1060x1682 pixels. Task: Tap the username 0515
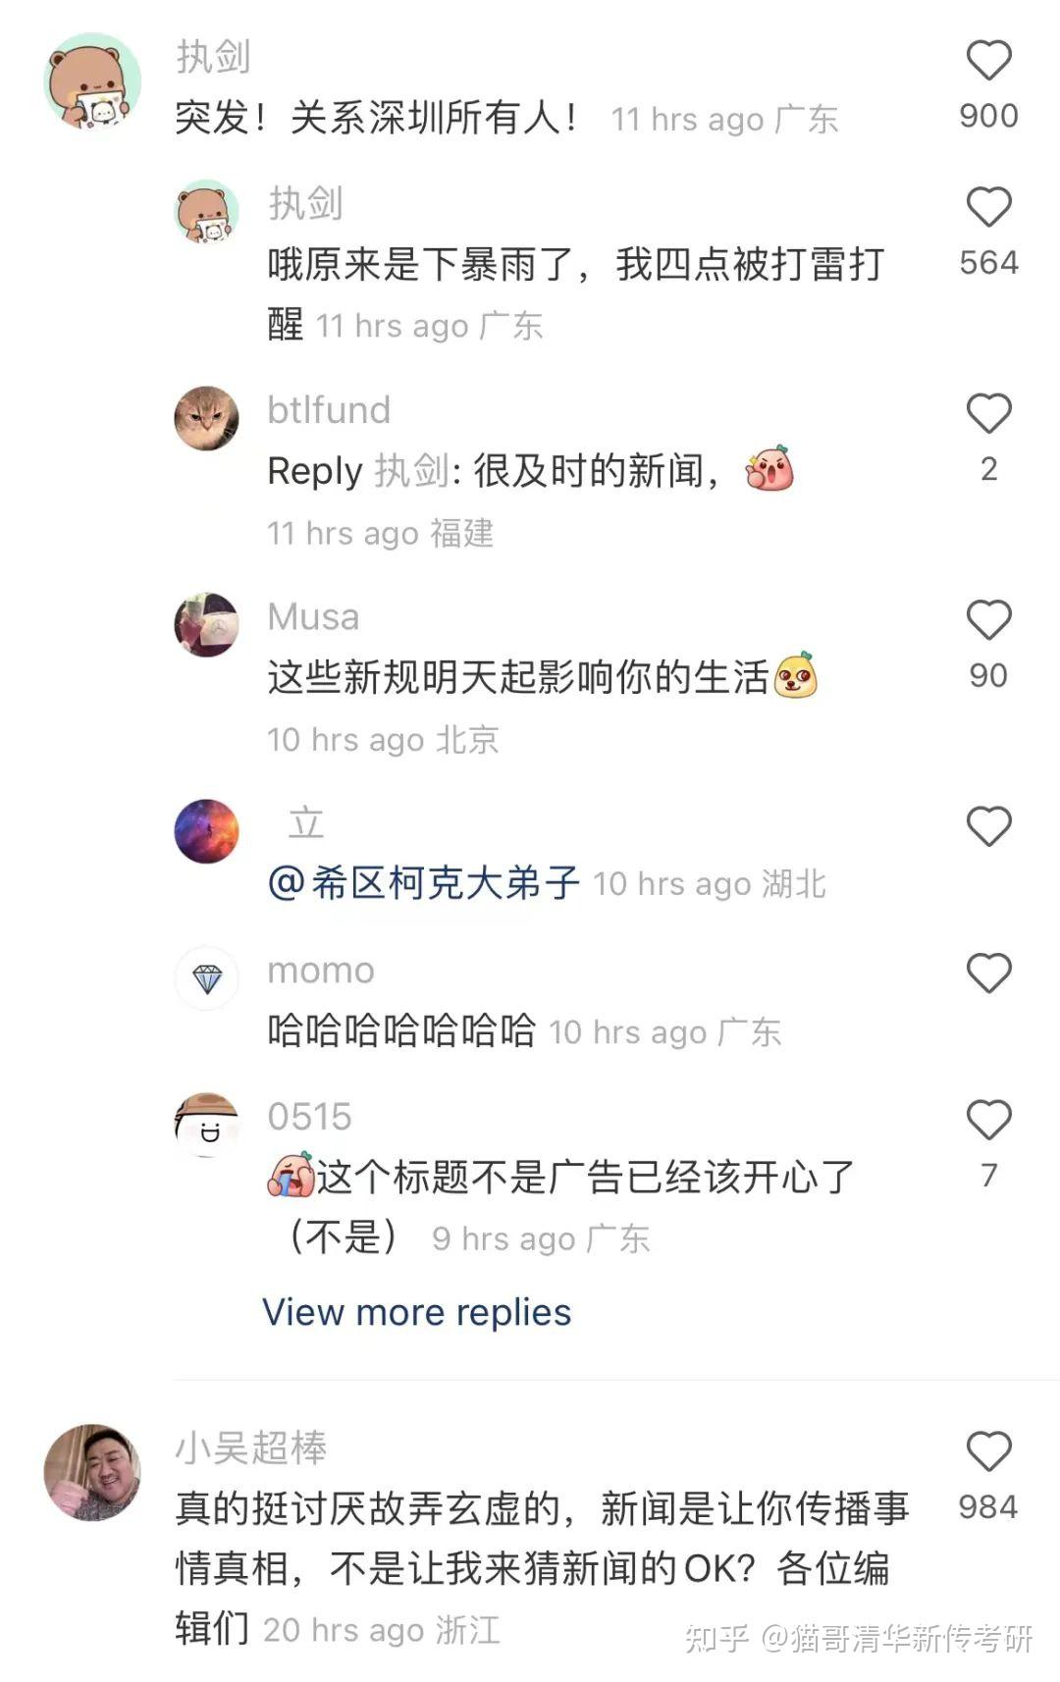pyautogui.click(x=309, y=1117)
